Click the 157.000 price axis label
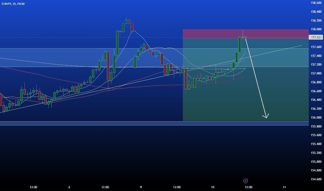Viewport: 324px width, 191px height. 316,73
